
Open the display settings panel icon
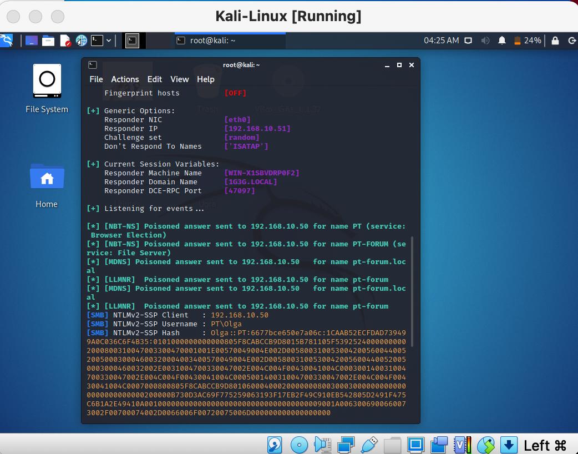[x=468, y=41]
